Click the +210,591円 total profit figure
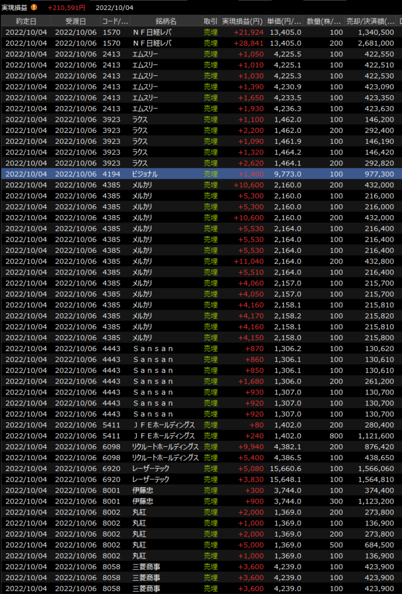Image resolution: width=402 pixels, height=594 pixels. pos(66,8)
